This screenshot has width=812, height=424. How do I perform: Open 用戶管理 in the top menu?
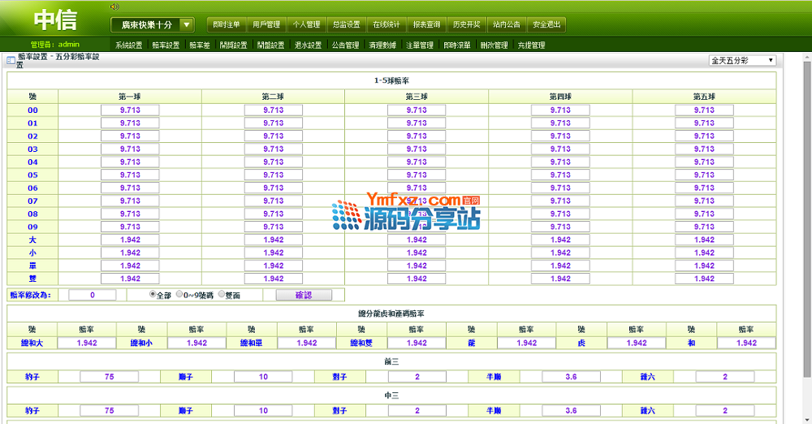coord(266,24)
